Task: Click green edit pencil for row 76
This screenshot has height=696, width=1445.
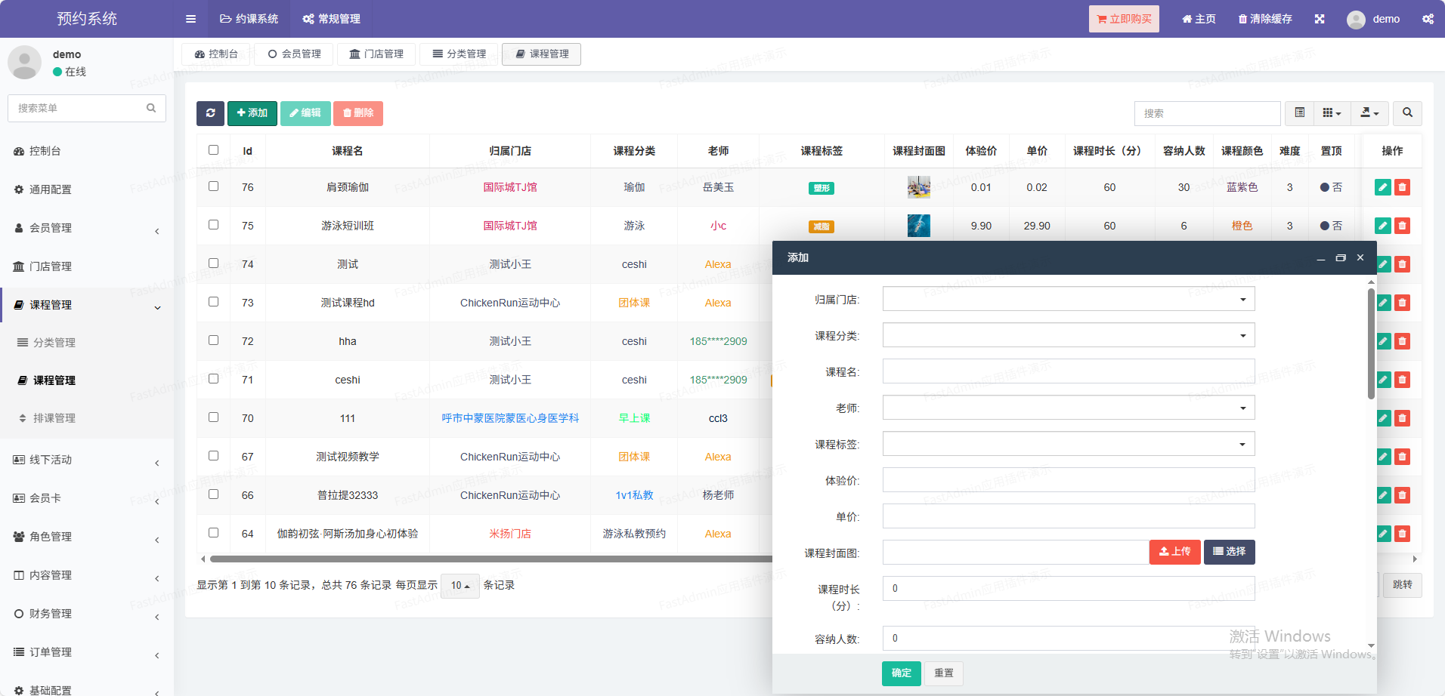Action: 1382,187
